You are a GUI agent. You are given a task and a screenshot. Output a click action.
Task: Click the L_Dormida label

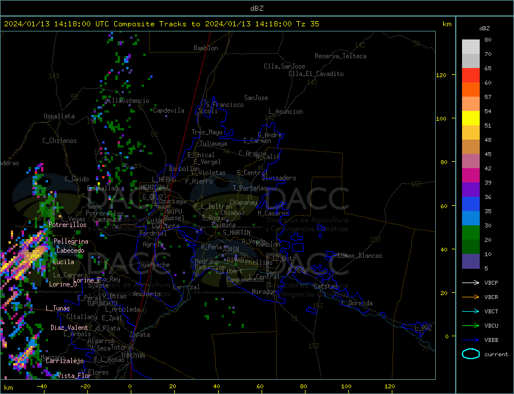358,303
